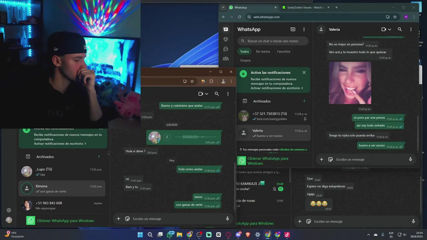The height and width of the screenshot is (240, 427).
Task: Close the SantyGolden Stream tab
Action: [328, 7]
